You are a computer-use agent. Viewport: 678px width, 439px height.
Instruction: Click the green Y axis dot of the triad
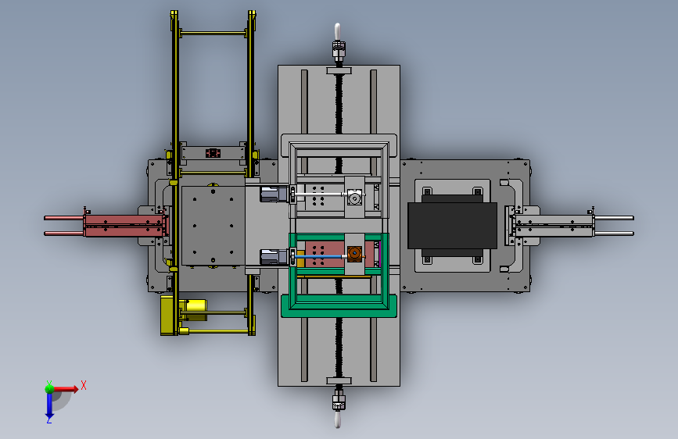[x=49, y=389]
